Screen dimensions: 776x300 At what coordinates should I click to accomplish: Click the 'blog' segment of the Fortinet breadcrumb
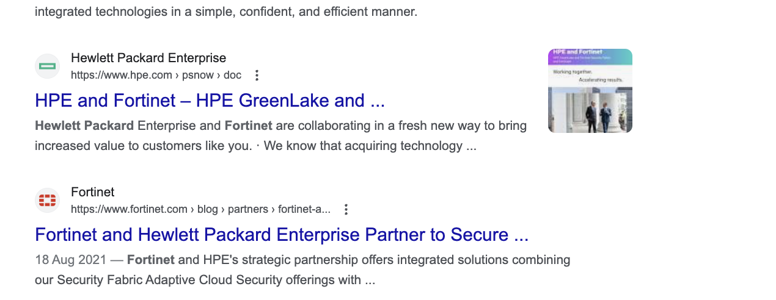click(x=208, y=209)
